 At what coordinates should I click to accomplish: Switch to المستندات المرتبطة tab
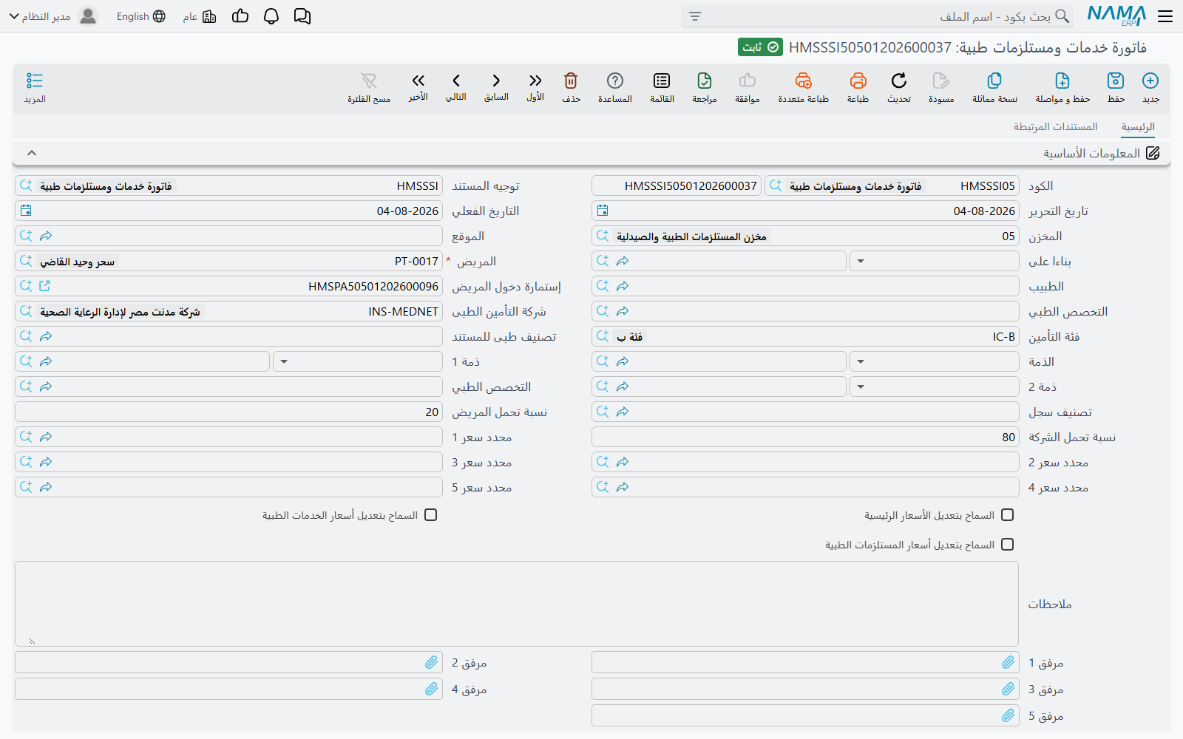(1056, 126)
